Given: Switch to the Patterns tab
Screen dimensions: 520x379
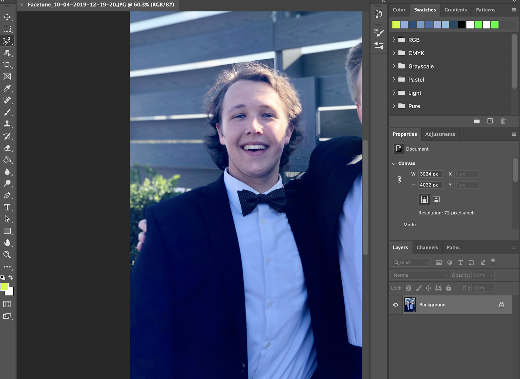Looking at the screenshot, I should 486,10.
